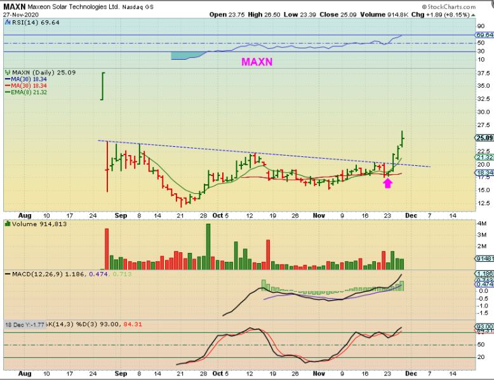Click the RSI indicator line-chart icon

tap(8, 22)
